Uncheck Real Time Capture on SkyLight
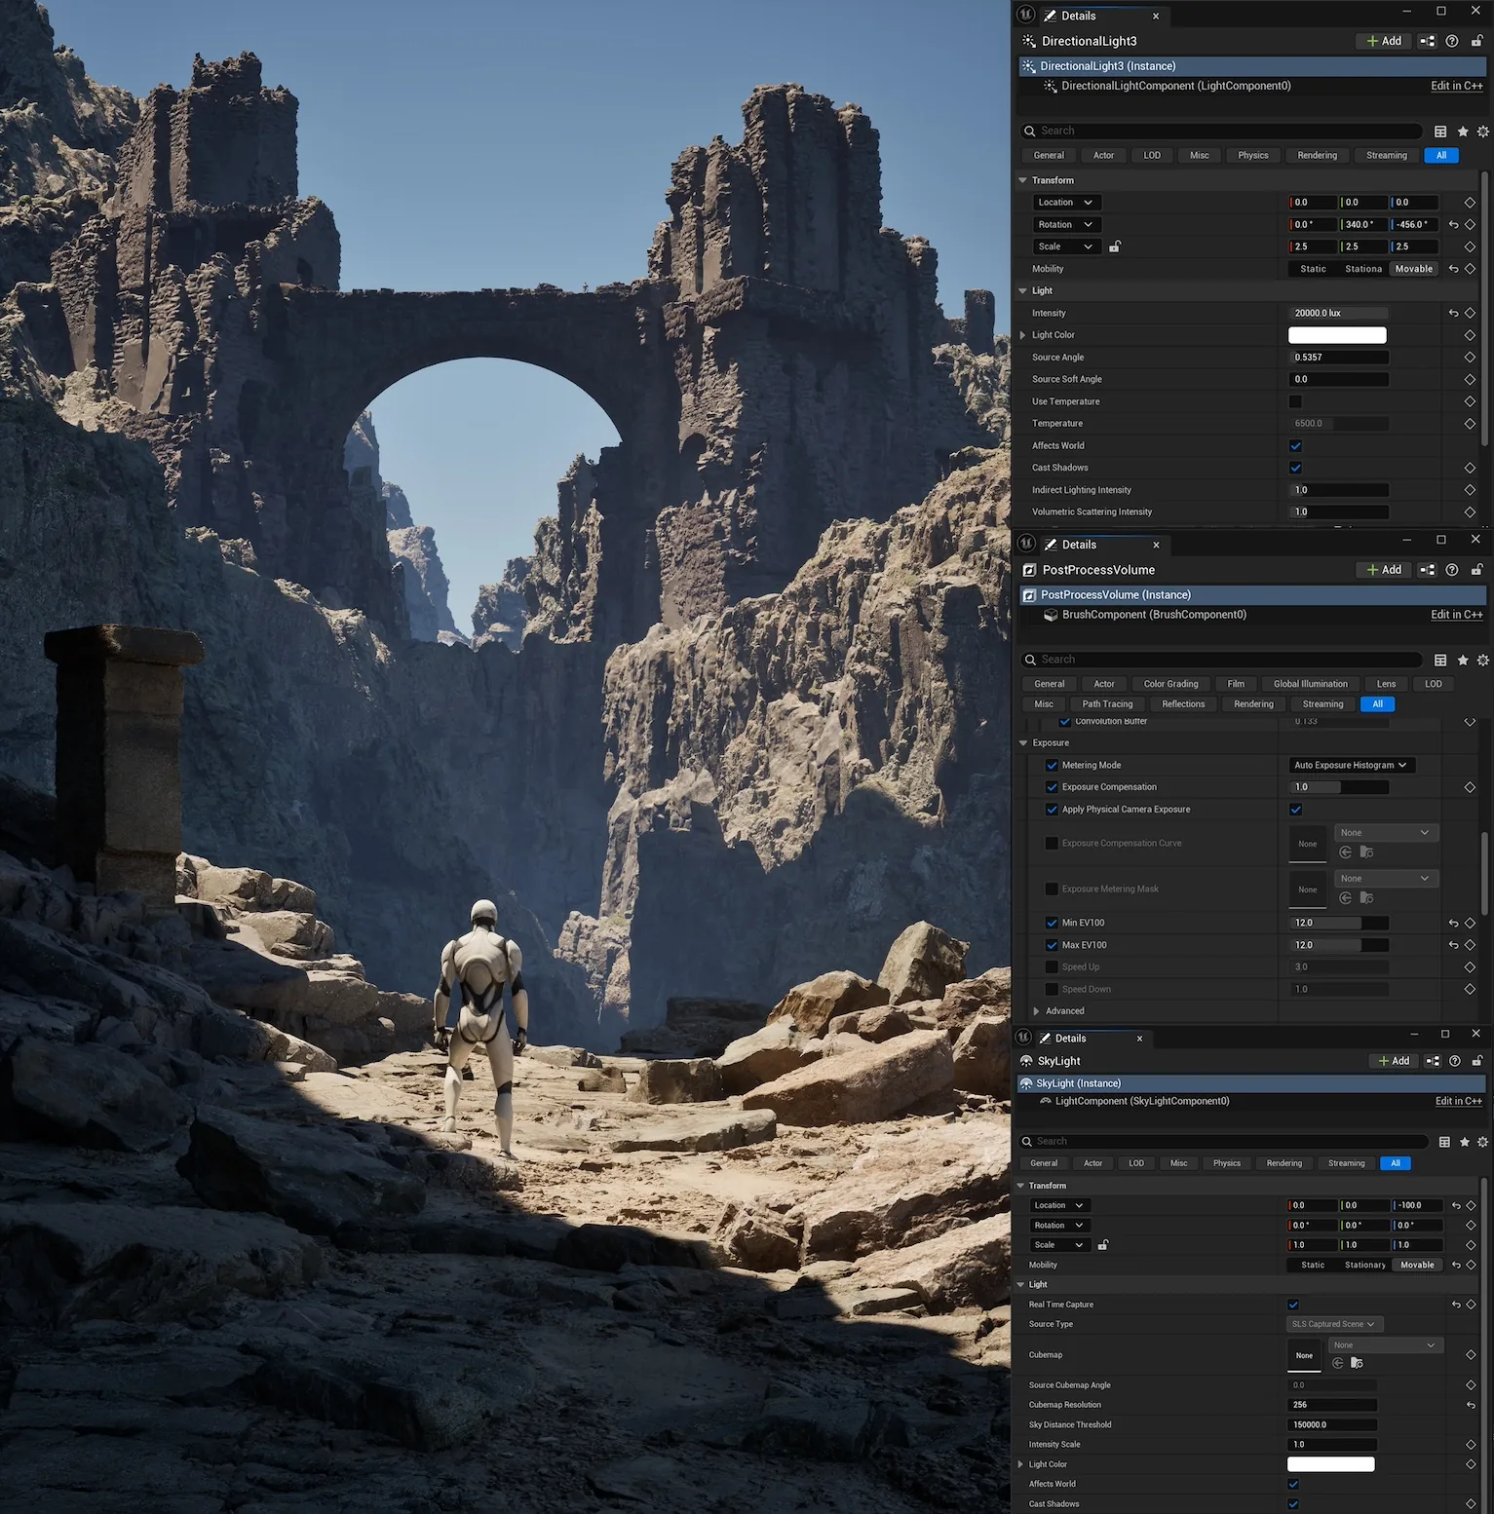Viewport: 1494px width, 1514px height. pos(1293,1305)
